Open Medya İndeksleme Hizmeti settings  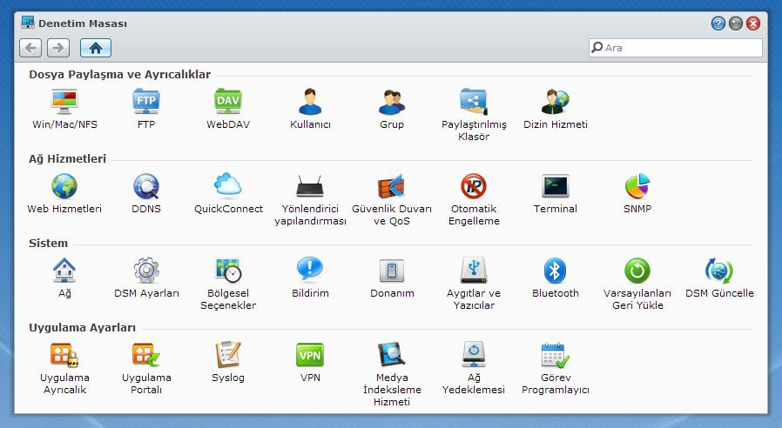tap(391, 356)
